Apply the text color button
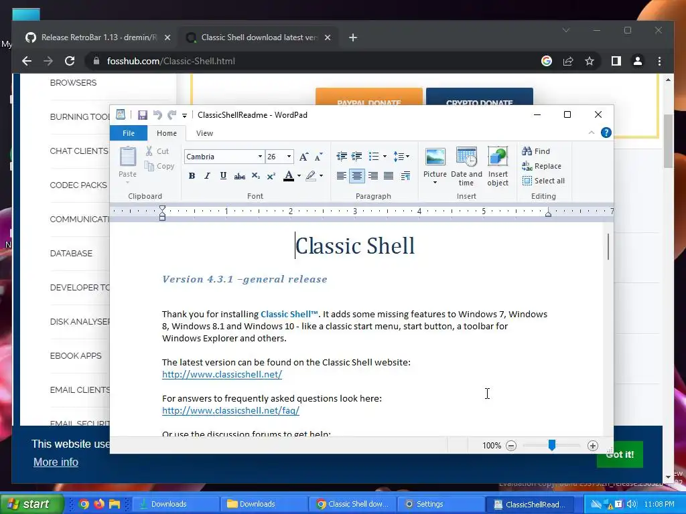This screenshot has height=514, width=686. (x=289, y=176)
